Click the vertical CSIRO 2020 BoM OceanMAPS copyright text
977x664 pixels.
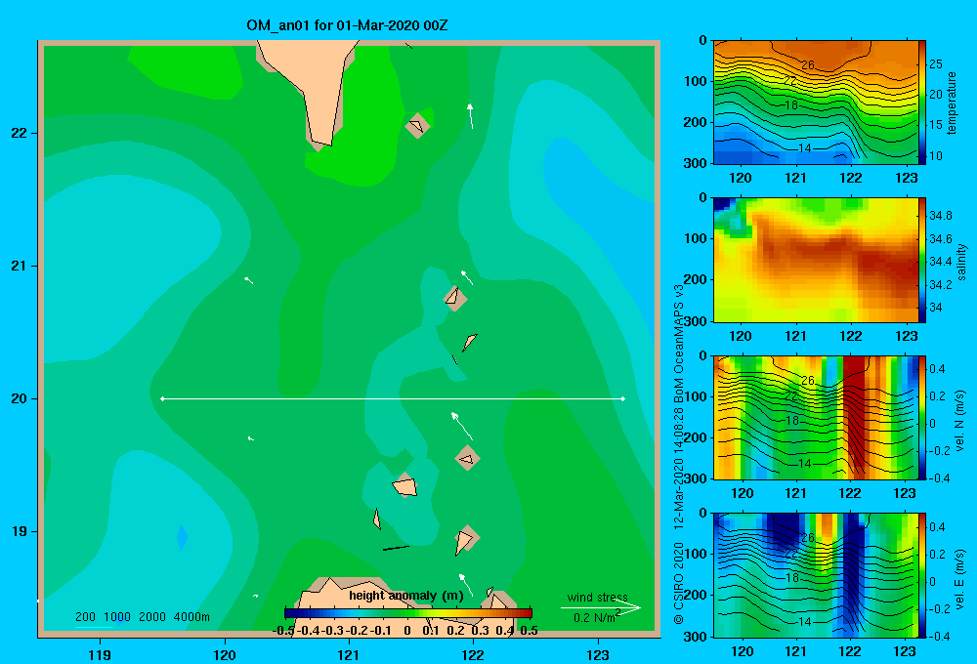point(679,455)
